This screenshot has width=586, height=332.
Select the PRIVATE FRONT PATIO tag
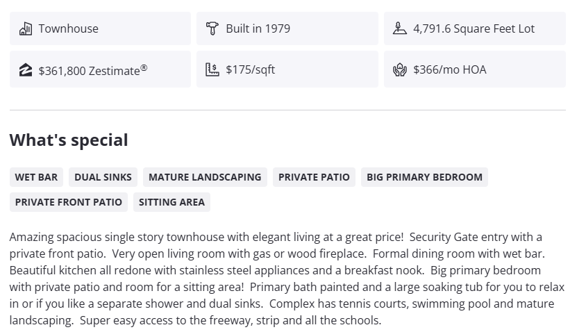68,202
